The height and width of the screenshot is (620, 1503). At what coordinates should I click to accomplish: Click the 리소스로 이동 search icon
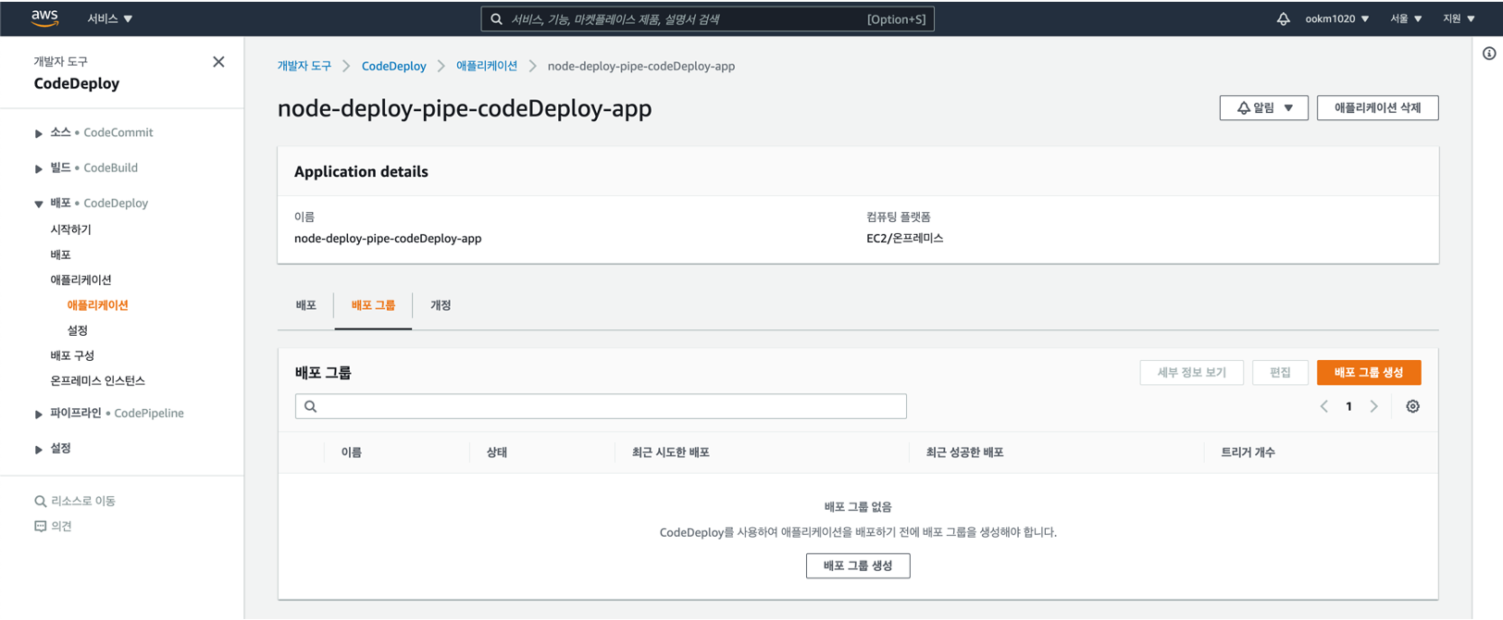pos(40,502)
